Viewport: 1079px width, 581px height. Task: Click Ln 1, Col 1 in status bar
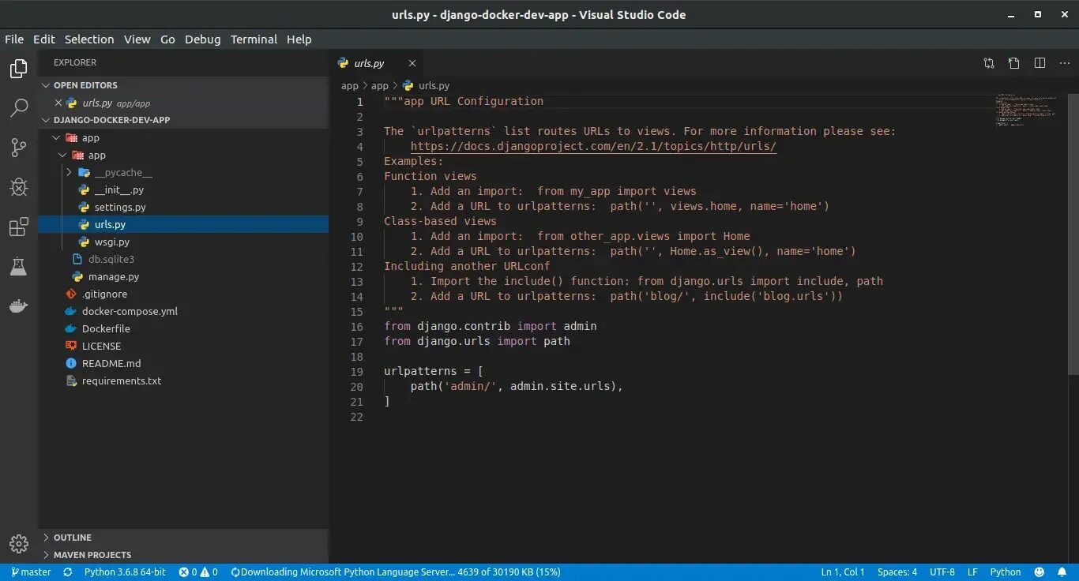843,572
